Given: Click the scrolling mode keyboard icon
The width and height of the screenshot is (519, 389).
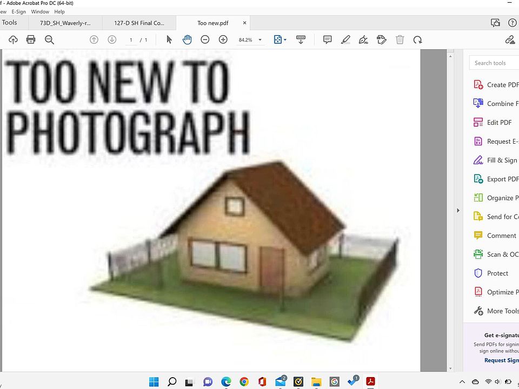Looking at the screenshot, I should click(301, 39).
